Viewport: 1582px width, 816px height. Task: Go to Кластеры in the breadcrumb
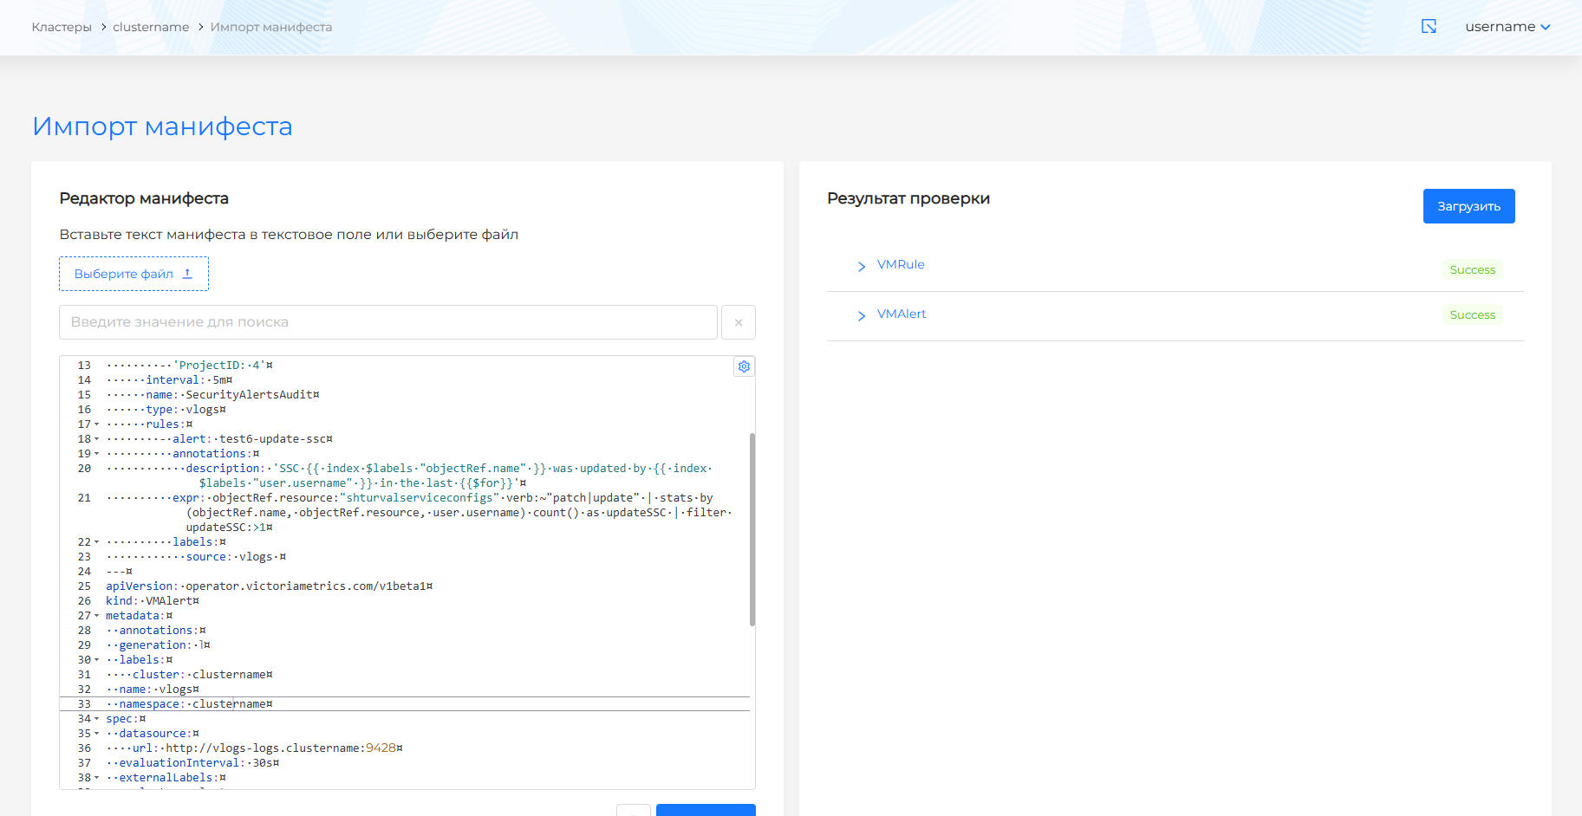(62, 27)
